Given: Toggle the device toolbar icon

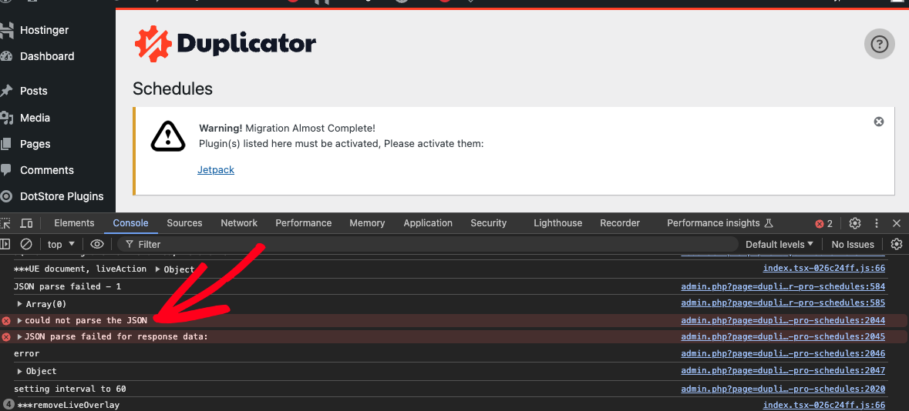Looking at the screenshot, I should 27,223.
